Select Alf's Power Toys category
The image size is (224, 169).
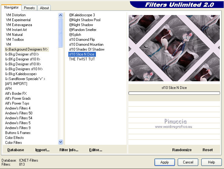pos(17,103)
